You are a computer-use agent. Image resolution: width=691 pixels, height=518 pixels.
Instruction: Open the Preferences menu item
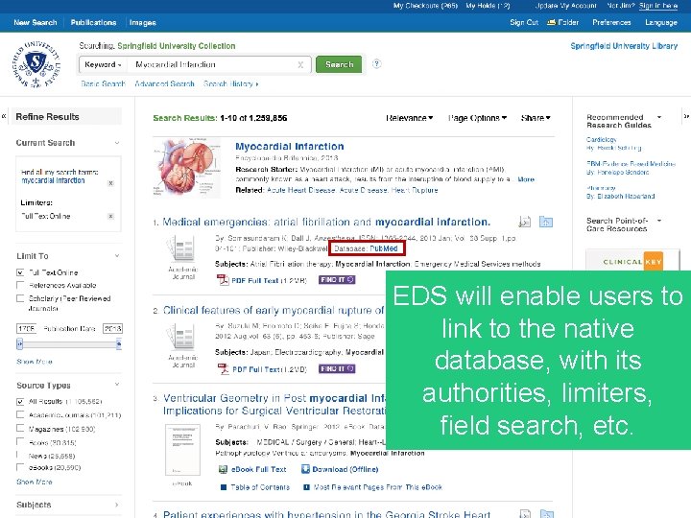pyautogui.click(x=611, y=22)
